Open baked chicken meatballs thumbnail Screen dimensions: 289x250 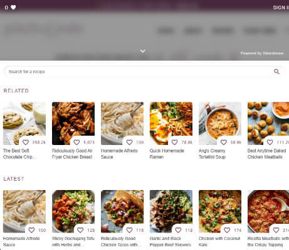pos(268,123)
